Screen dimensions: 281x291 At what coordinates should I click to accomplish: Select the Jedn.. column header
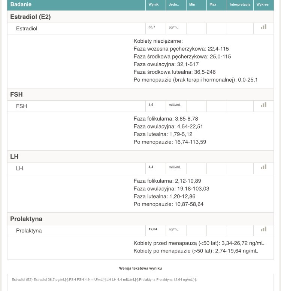pyautogui.click(x=174, y=4)
